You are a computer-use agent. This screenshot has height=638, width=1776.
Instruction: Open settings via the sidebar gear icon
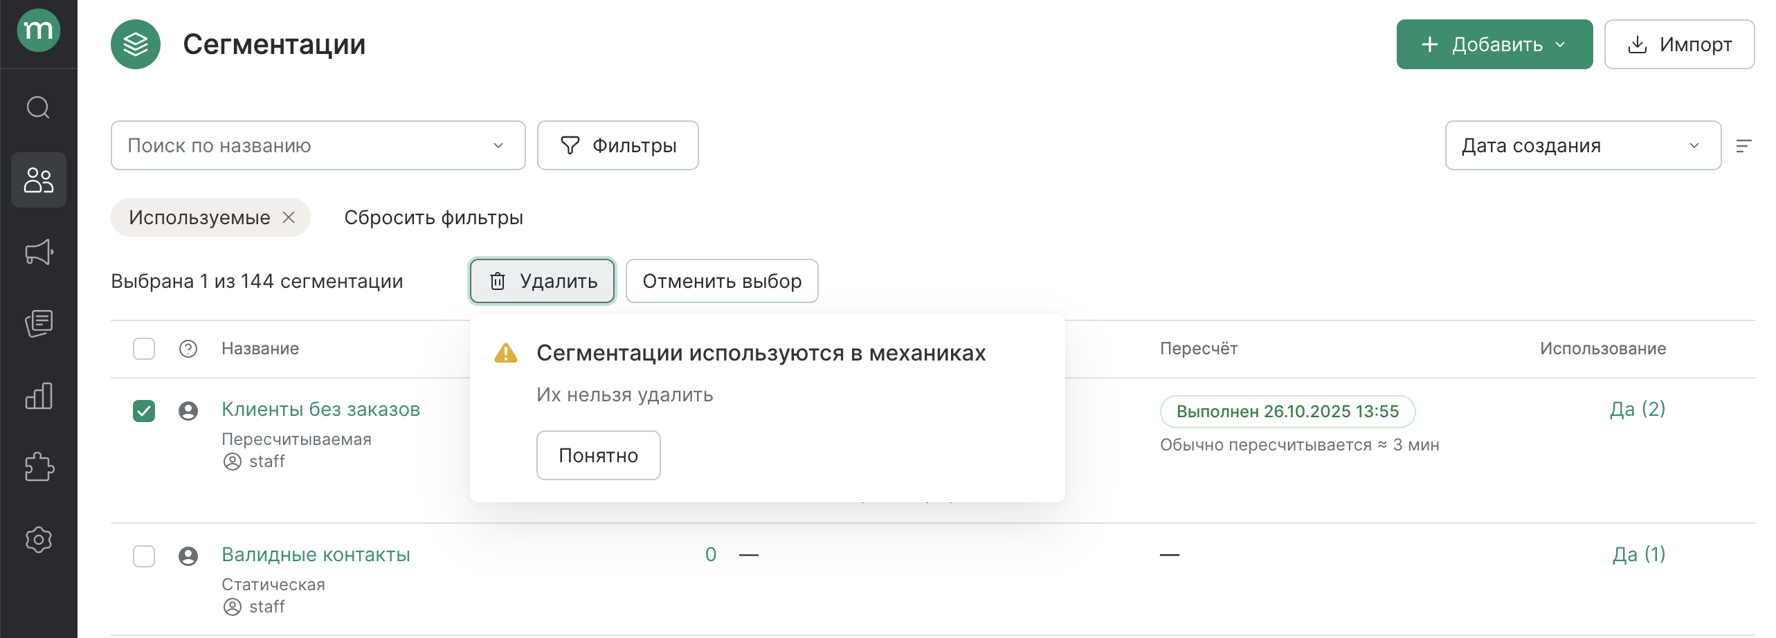[38, 540]
